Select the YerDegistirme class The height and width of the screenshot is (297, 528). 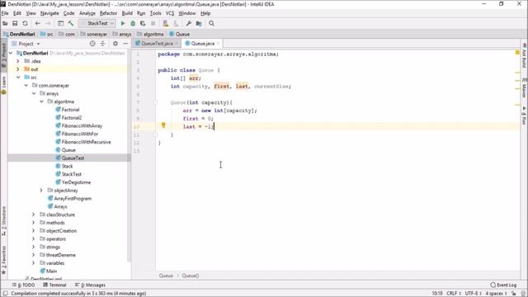(x=76, y=182)
